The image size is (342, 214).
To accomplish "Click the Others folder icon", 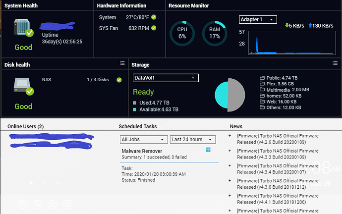I will (262, 107).
